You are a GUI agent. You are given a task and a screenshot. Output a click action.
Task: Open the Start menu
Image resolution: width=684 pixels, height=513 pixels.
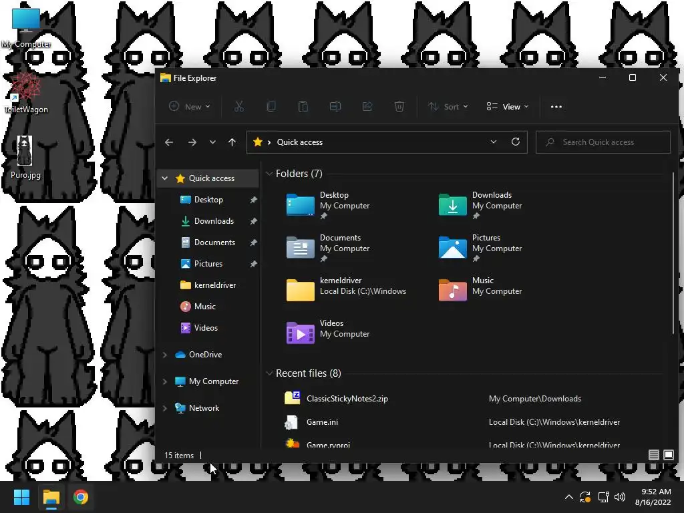click(x=21, y=497)
